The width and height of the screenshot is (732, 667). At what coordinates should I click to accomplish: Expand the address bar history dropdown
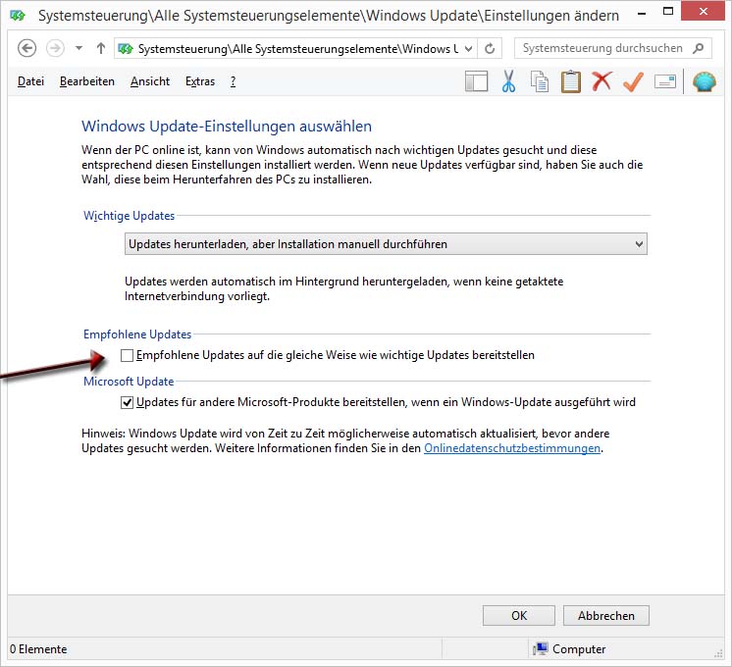469,48
